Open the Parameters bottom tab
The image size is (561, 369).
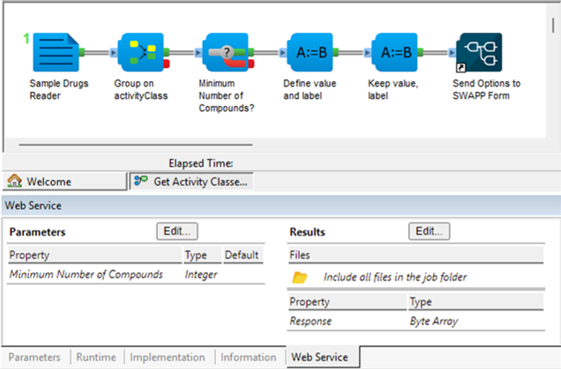(x=34, y=358)
